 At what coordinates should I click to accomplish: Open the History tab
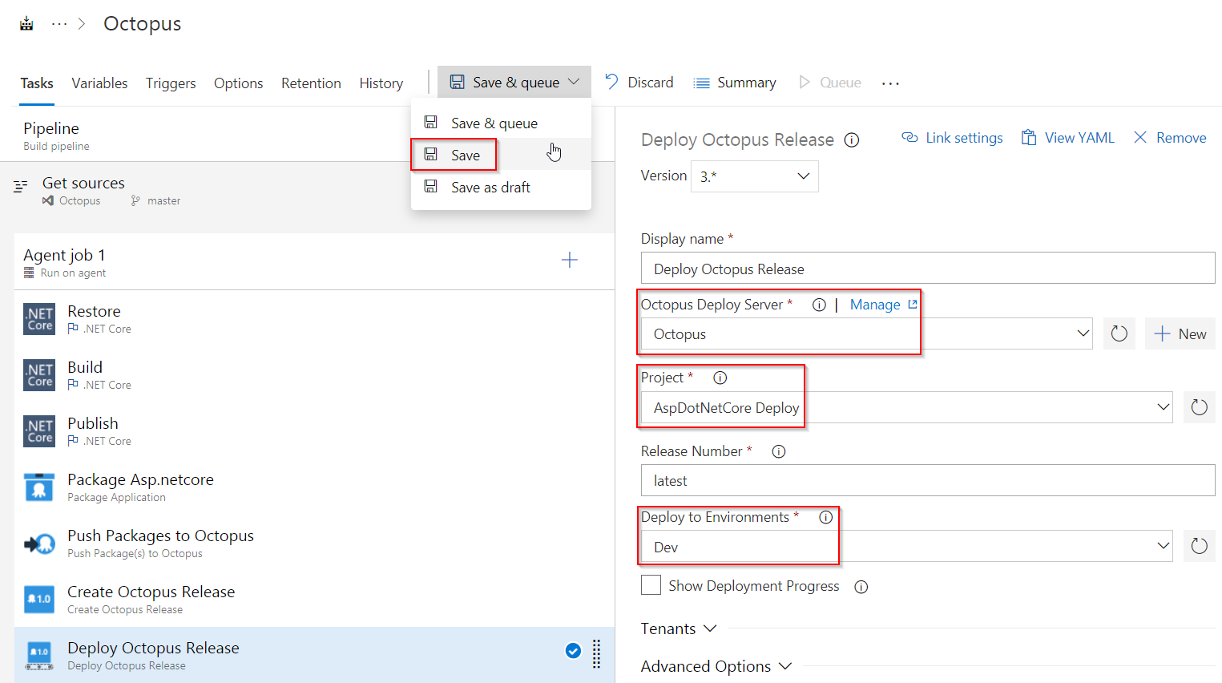coord(381,83)
